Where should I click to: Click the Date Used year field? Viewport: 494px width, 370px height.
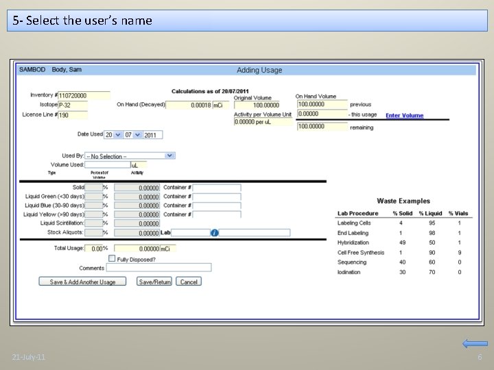pyautogui.click(x=154, y=135)
